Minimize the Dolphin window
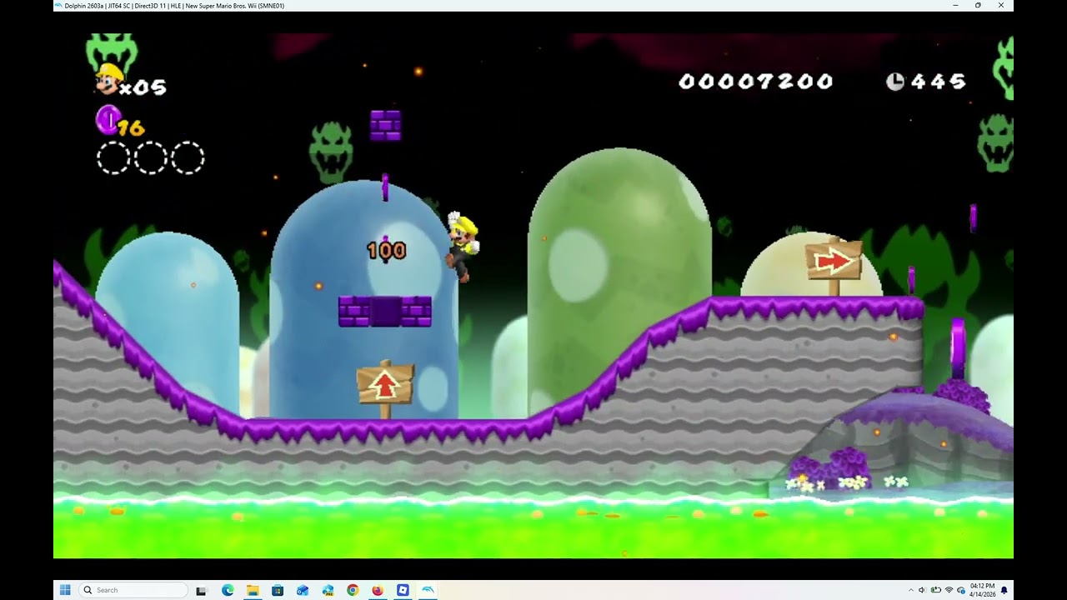The width and height of the screenshot is (1067, 600). (x=955, y=6)
